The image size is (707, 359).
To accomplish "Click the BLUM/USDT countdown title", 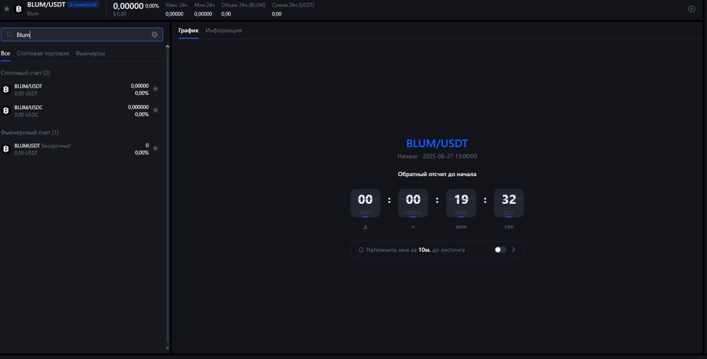I will click(x=437, y=144).
